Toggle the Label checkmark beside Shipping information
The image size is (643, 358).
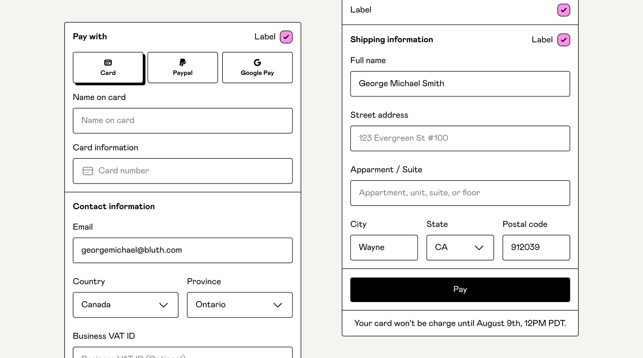(564, 40)
